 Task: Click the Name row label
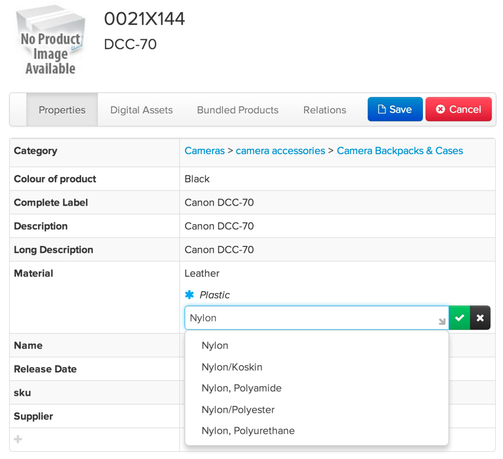(x=28, y=346)
